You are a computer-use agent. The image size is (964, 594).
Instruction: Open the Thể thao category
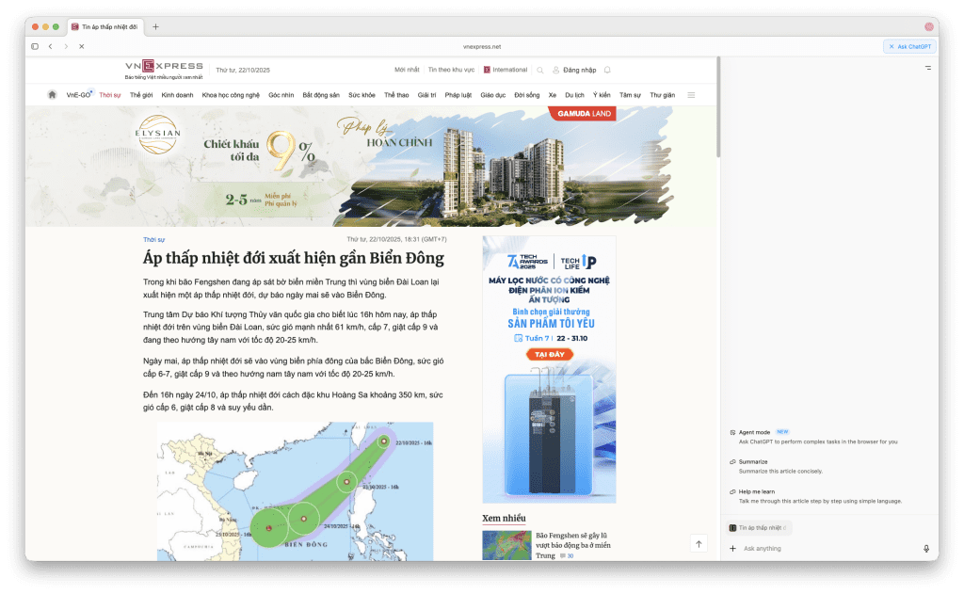(x=396, y=95)
